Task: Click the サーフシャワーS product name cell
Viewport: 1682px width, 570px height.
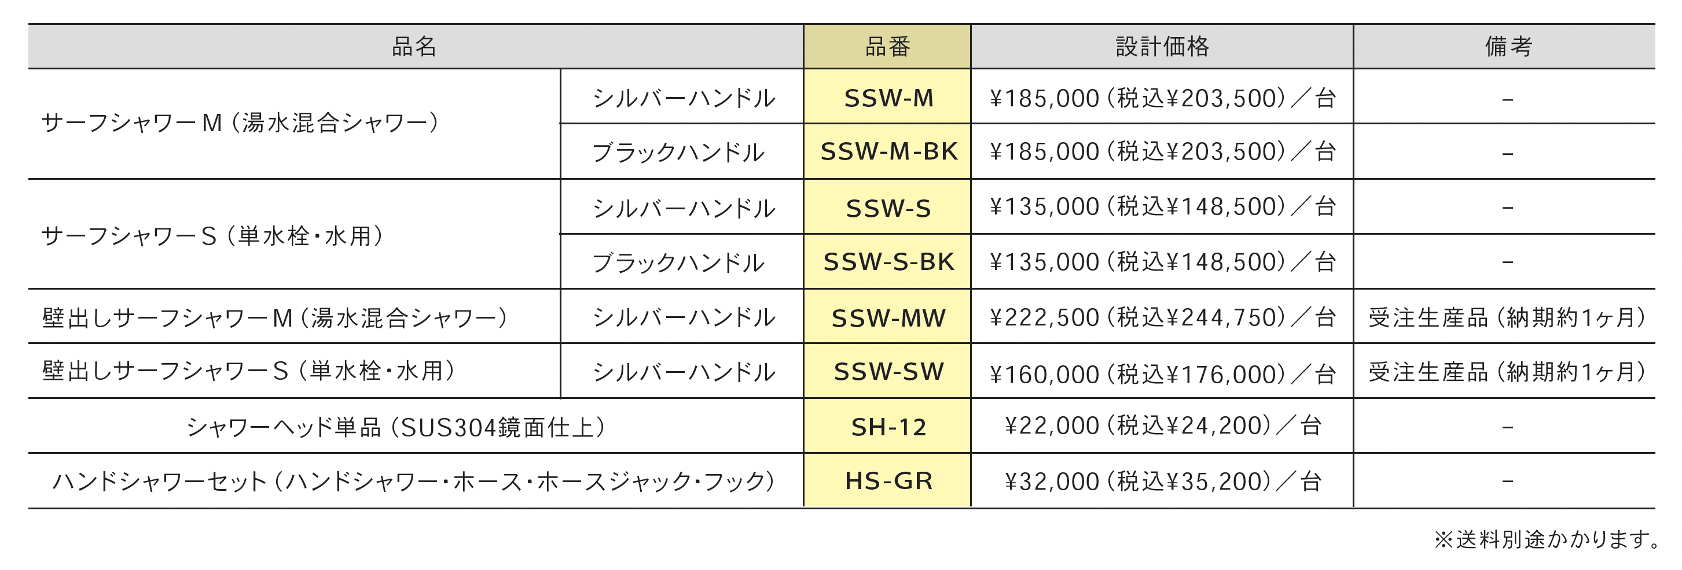Action: 295,234
